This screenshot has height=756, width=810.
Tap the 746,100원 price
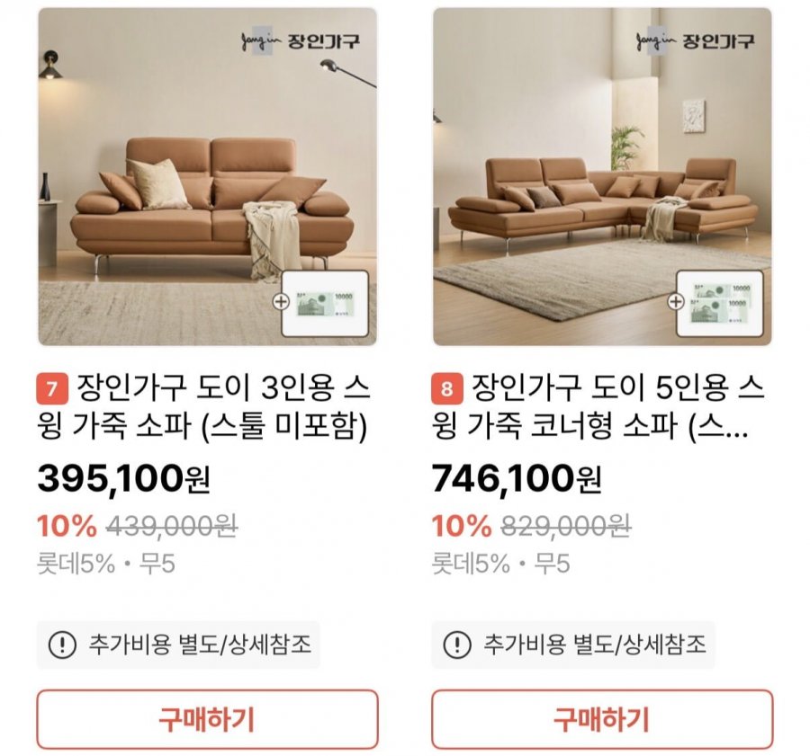517,480
